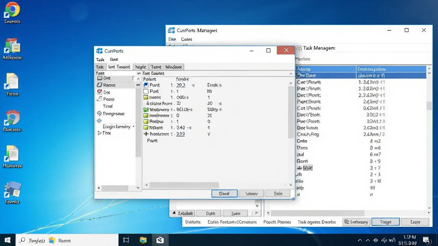Click the green icon on the Mdare row
Image resolution: width=438 pixels, height=246 pixels.
tap(146, 127)
